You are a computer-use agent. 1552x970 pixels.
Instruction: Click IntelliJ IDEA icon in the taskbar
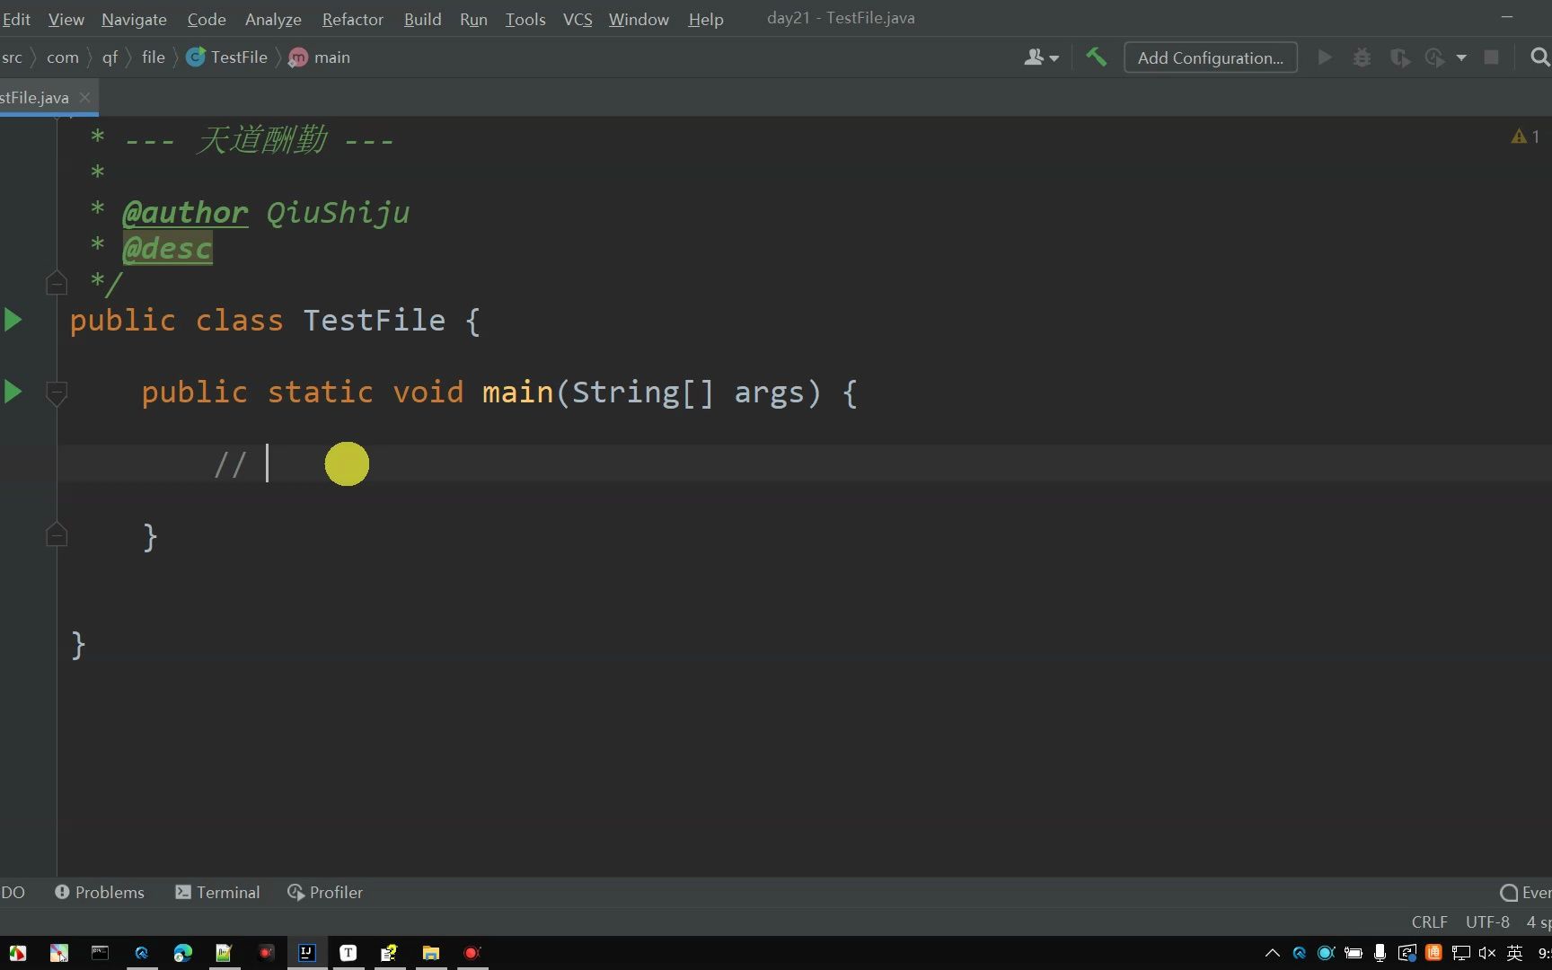307,953
